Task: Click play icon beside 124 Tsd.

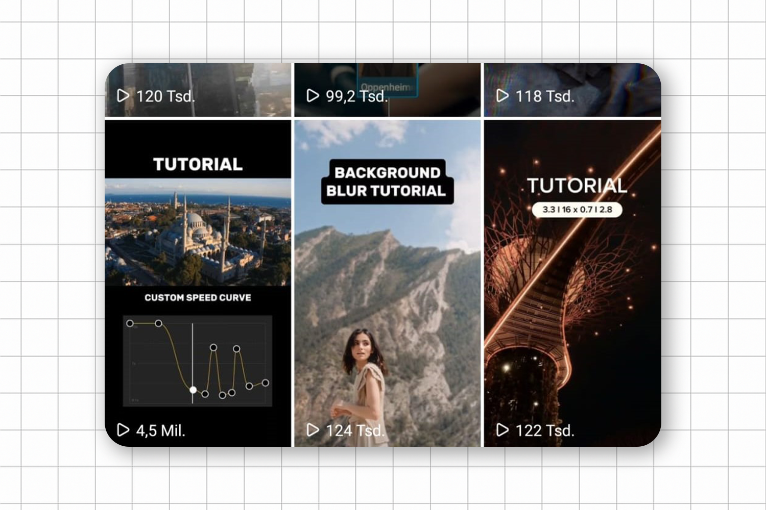Action: 313,430
